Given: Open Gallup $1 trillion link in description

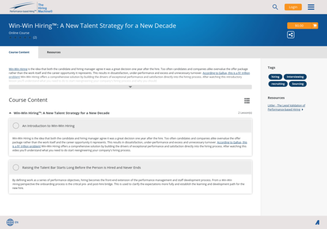Looking at the screenshot, I should (x=226, y=73).
